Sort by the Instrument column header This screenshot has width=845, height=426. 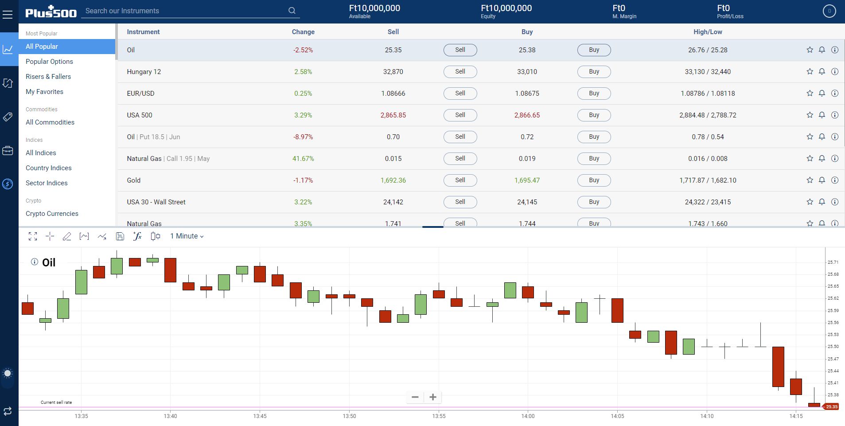click(x=143, y=32)
